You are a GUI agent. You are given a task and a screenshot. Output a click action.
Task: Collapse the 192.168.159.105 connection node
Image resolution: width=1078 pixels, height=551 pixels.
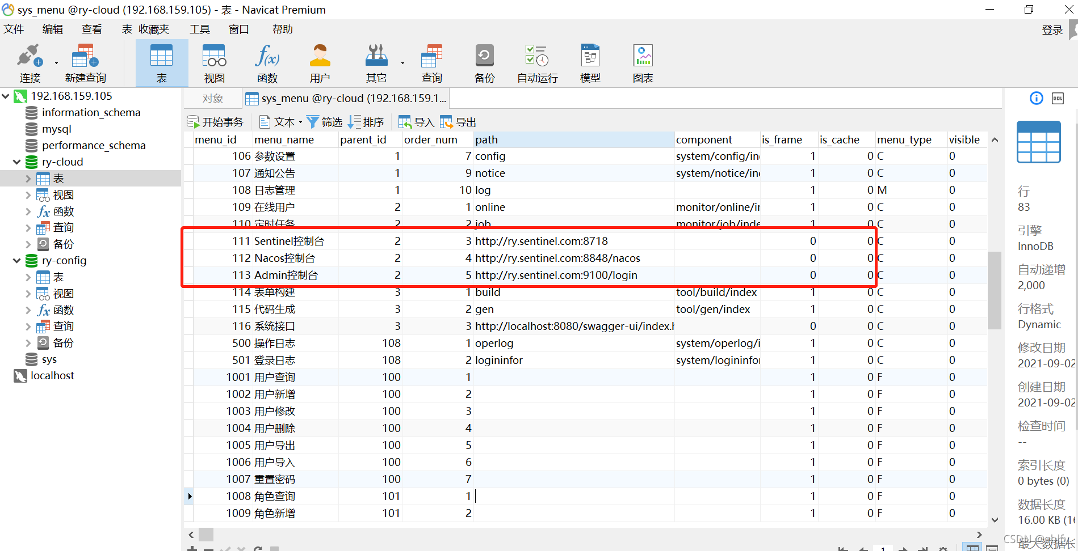(x=6, y=96)
